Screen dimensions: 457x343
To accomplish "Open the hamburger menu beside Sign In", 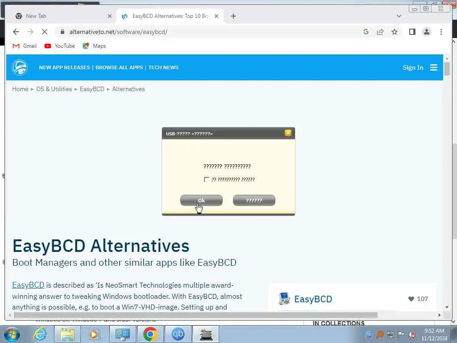I will click(434, 68).
